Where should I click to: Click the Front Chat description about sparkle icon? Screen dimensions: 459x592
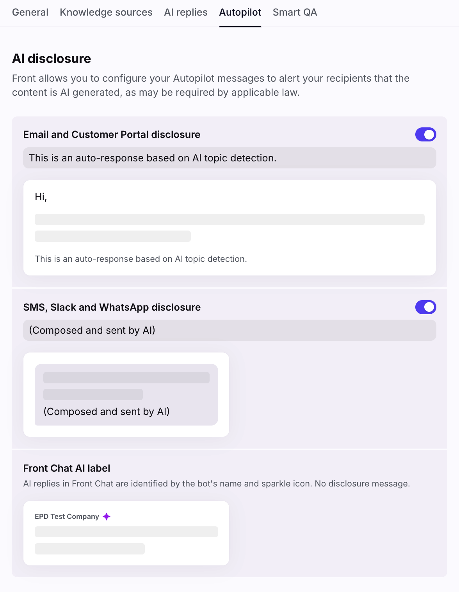[217, 484]
